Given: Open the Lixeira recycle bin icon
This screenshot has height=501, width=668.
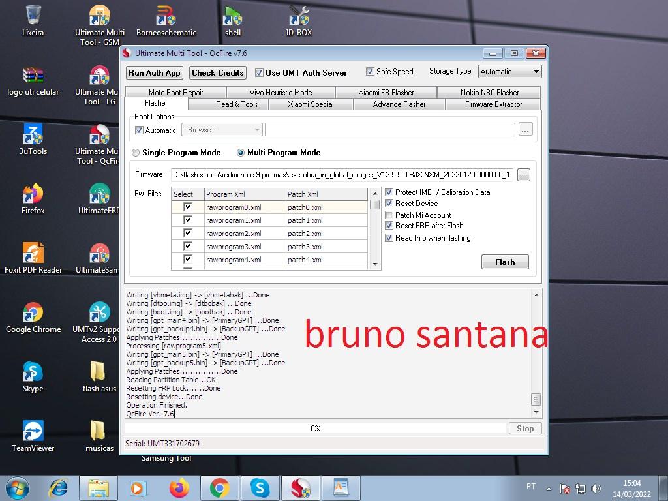Looking at the screenshot, I should [33, 20].
